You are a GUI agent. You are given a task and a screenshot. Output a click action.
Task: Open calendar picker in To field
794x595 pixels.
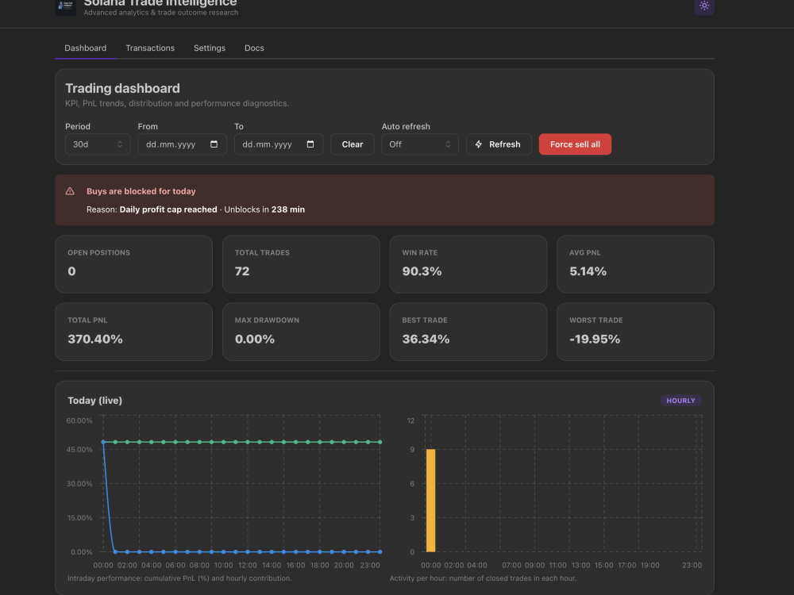pyautogui.click(x=310, y=144)
